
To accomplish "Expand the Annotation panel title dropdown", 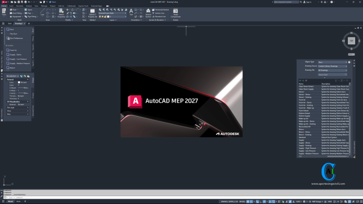I will [136, 20].
